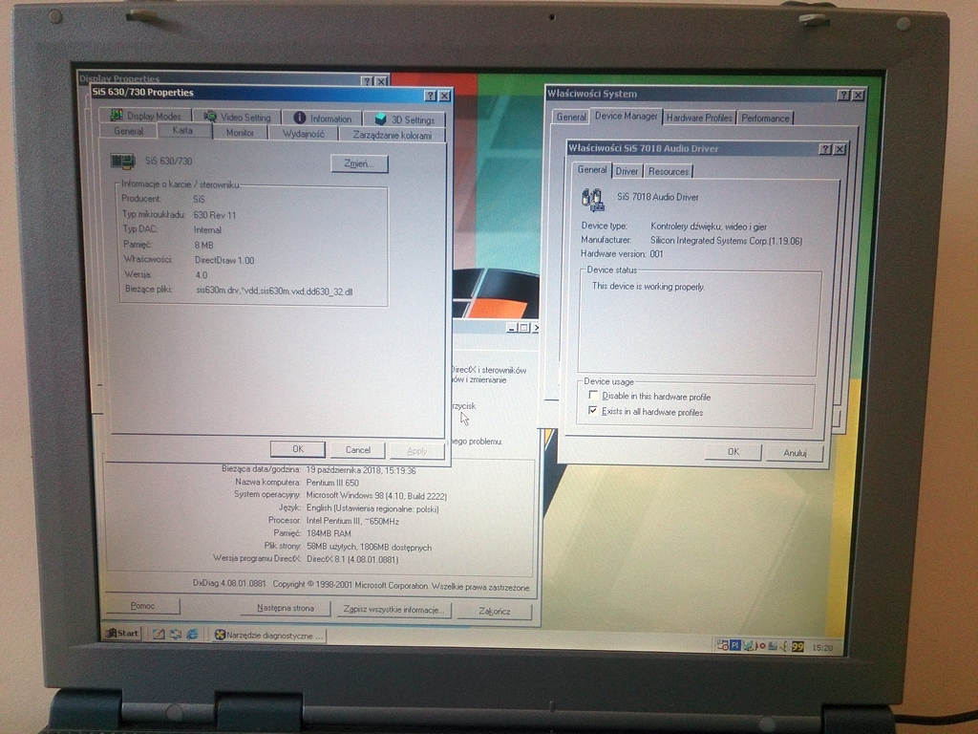The height and width of the screenshot is (734, 978).
Task: Click help button in SiS 630/730 Properties title bar
Action: (x=431, y=96)
